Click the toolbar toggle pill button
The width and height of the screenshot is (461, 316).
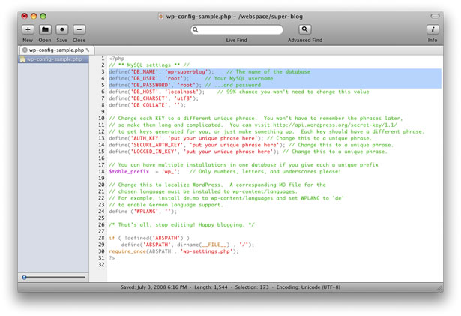pyautogui.click(x=435, y=16)
